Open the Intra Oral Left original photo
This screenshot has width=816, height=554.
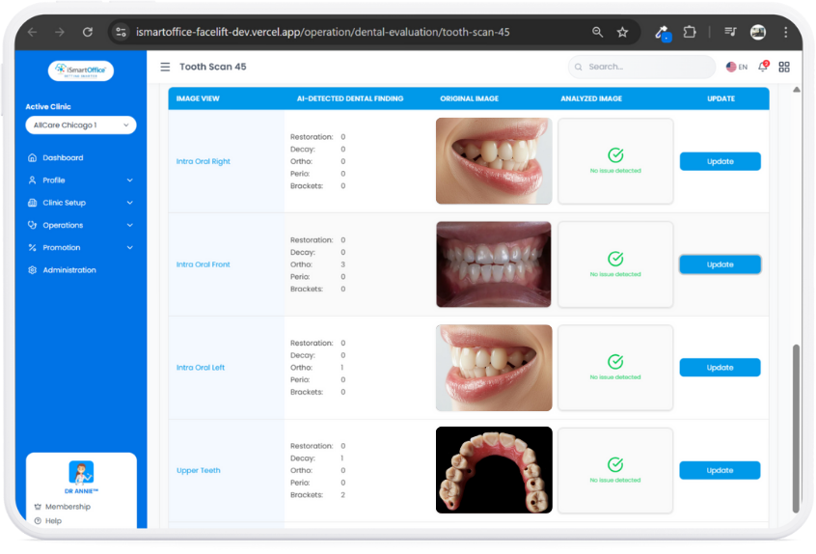(x=494, y=368)
